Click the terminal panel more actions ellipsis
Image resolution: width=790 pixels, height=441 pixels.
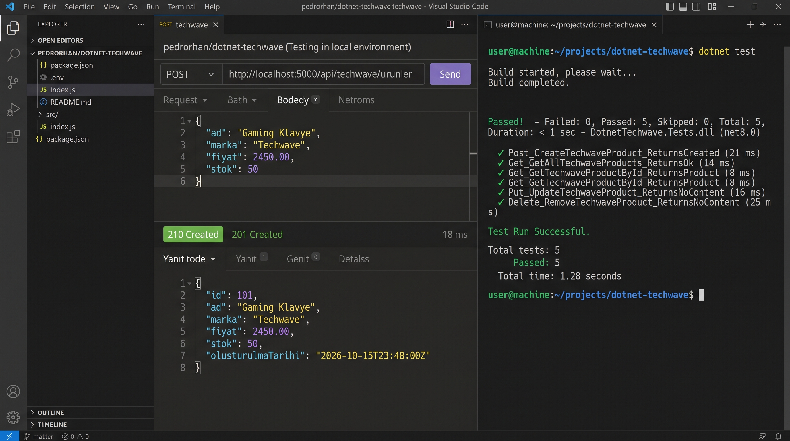[777, 24]
